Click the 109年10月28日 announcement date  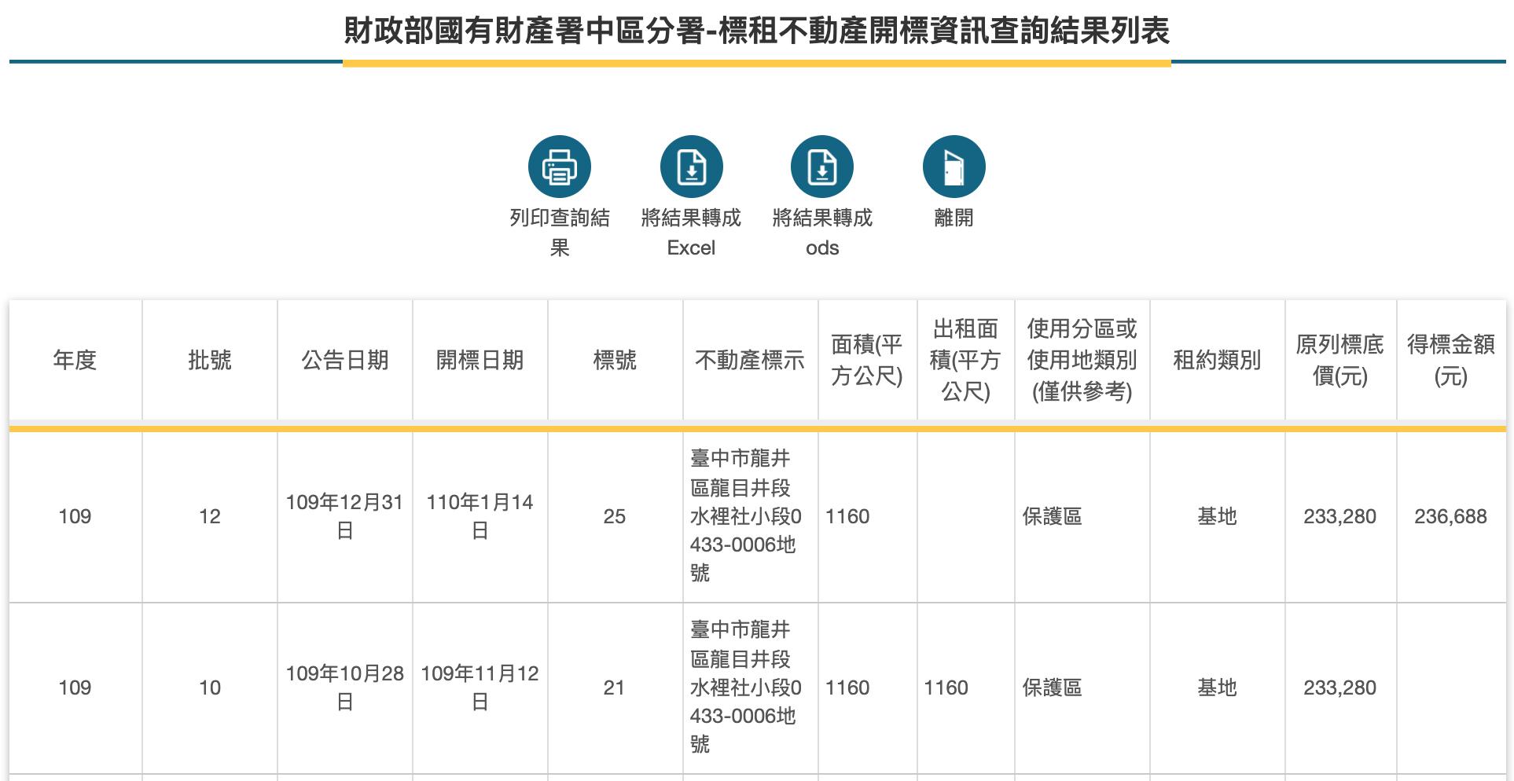tap(345, 687)
